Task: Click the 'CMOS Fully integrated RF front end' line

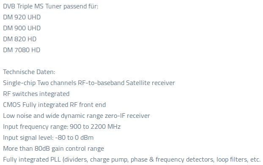Action: point(55,105)
